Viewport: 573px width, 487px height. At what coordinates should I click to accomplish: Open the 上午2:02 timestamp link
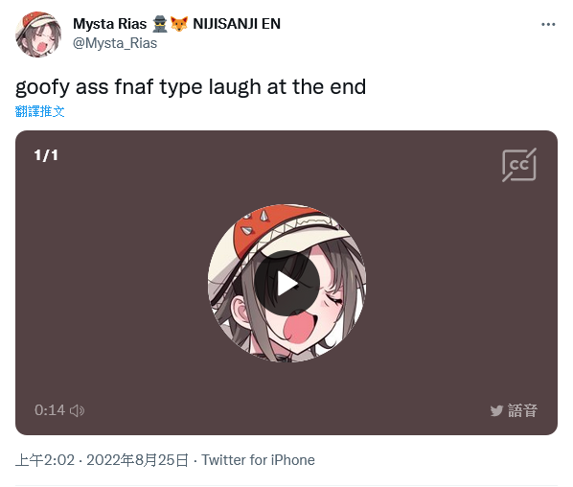click(x=45, y=460)
